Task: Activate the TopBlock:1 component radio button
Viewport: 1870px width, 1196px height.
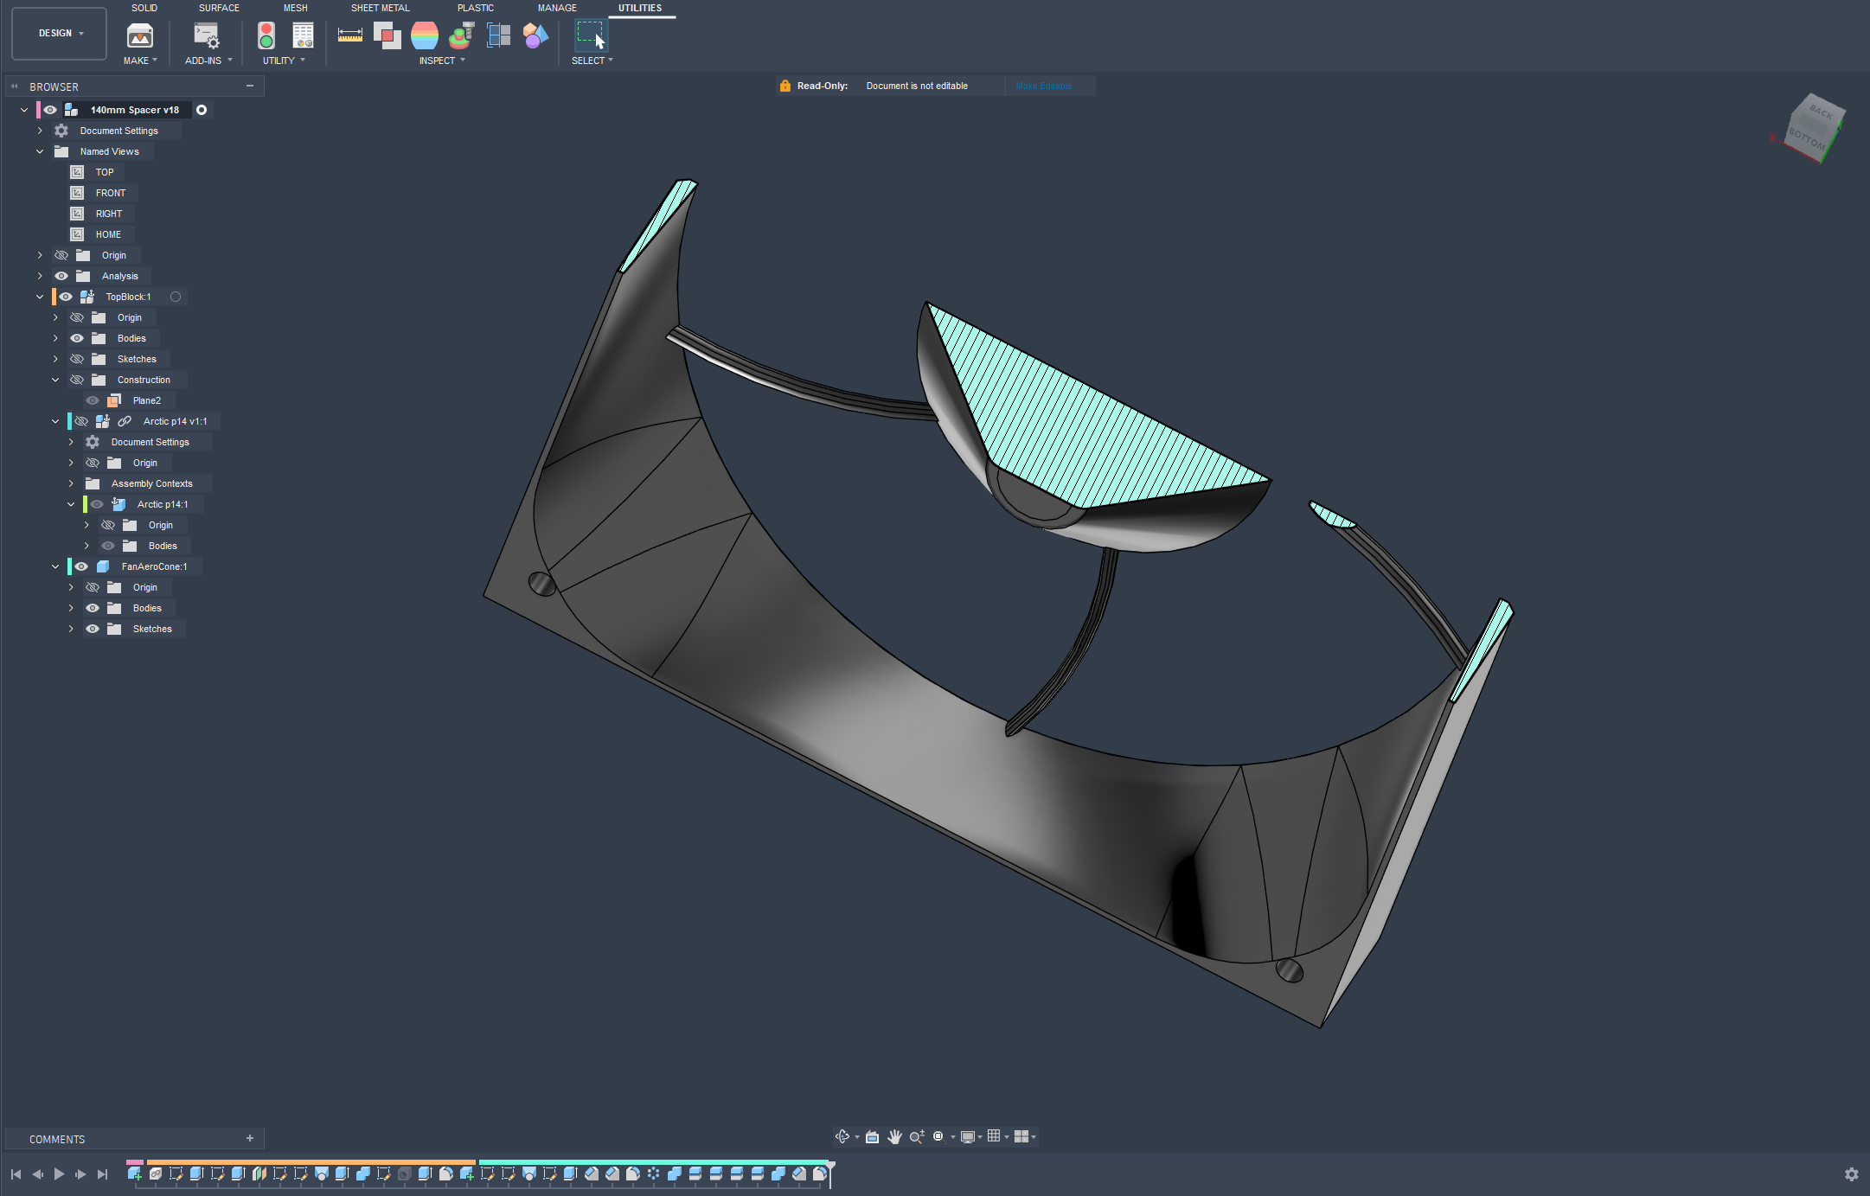Action: [x=176, y=297]
